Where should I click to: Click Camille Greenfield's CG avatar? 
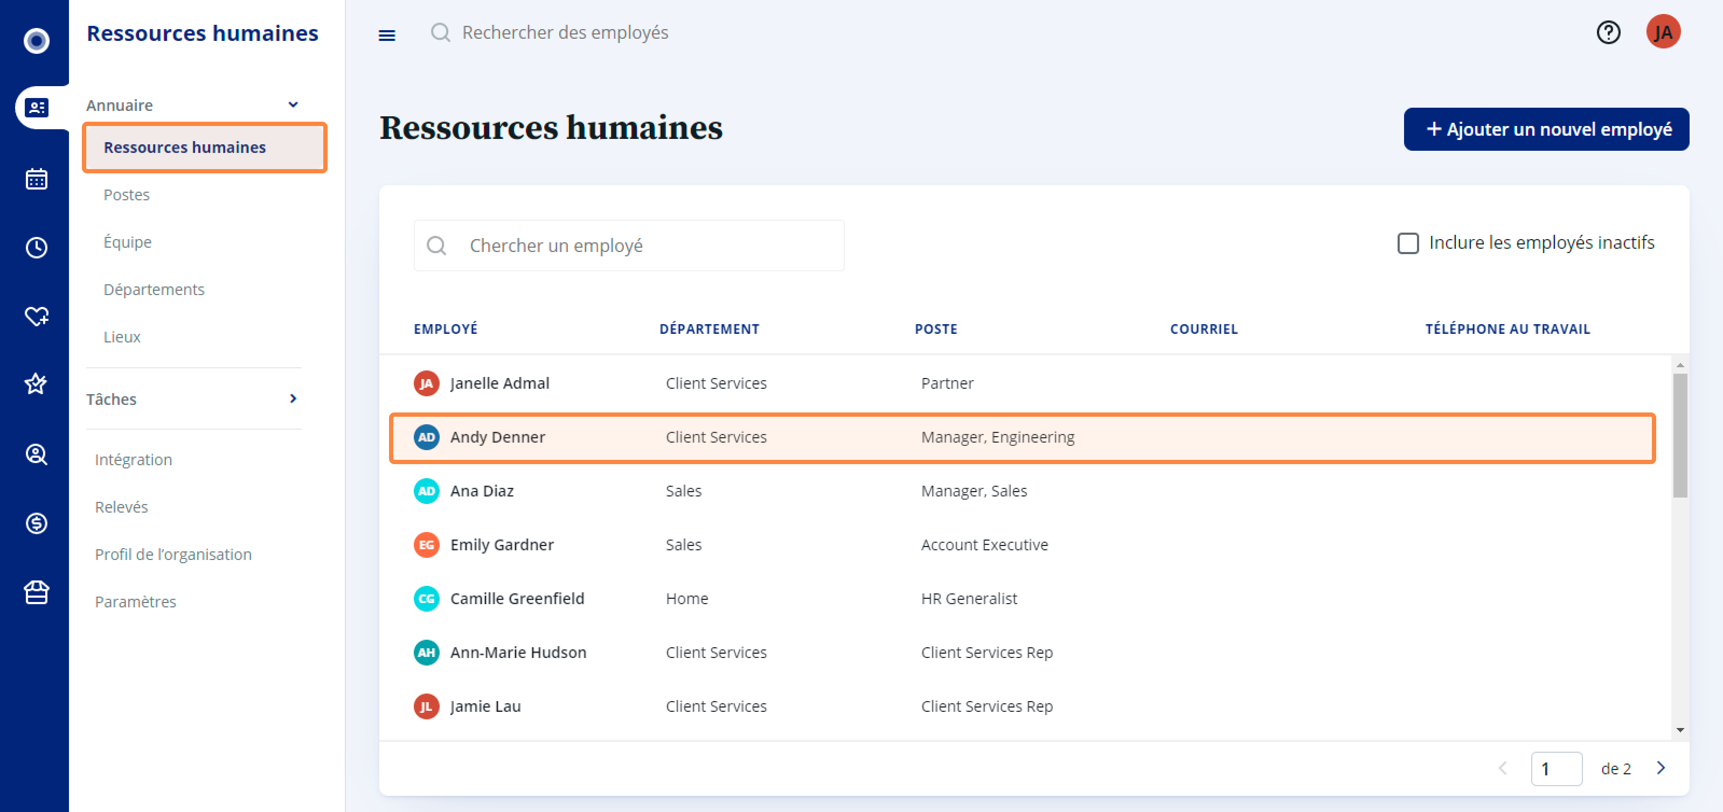click(x=426, y=599)
